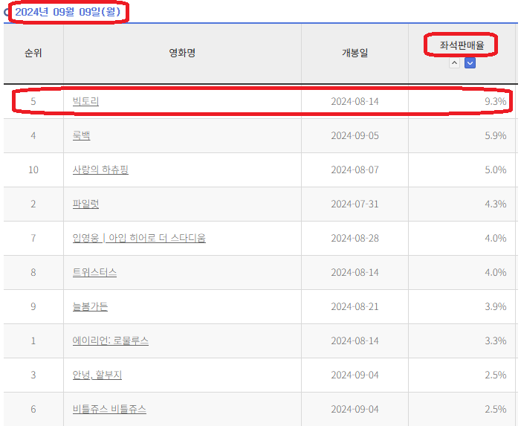Click the date 2024년 09월 09일(월)
The image size is (521, 426).
point(68,12)
